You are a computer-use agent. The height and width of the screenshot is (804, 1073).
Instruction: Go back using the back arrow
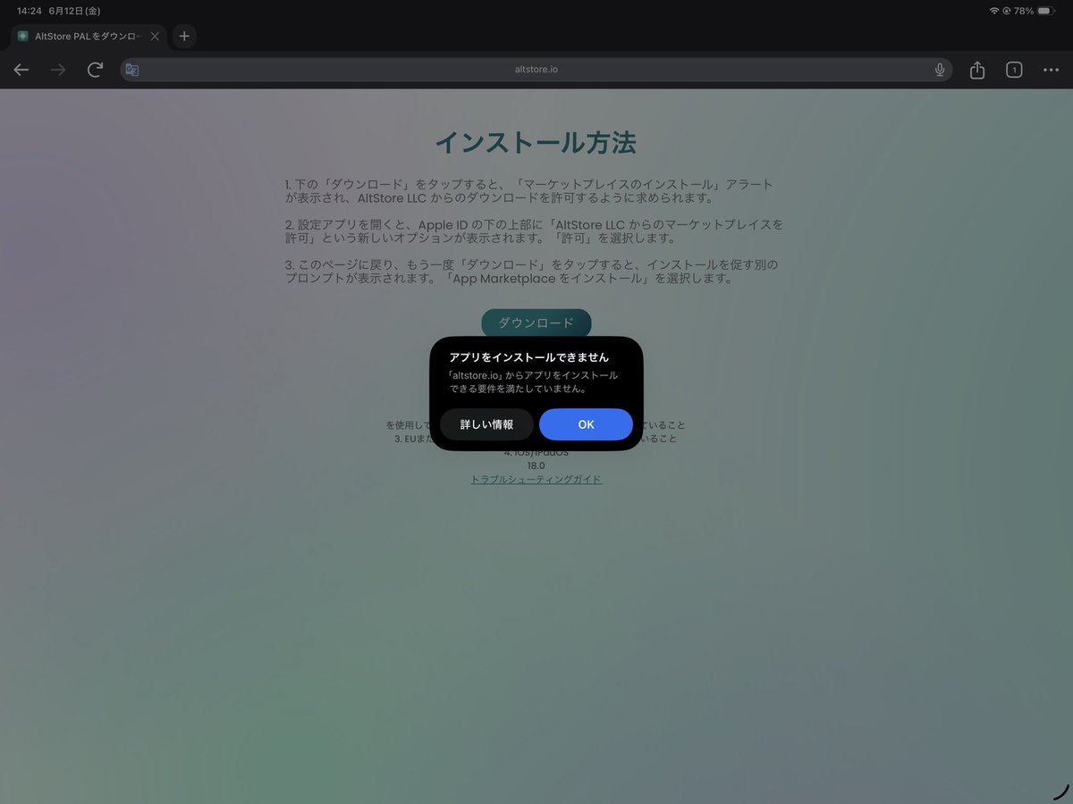(21, 70)
